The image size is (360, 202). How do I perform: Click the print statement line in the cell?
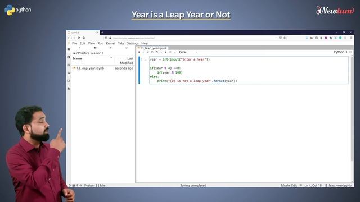pyautogui.click(x=197, y=81)
